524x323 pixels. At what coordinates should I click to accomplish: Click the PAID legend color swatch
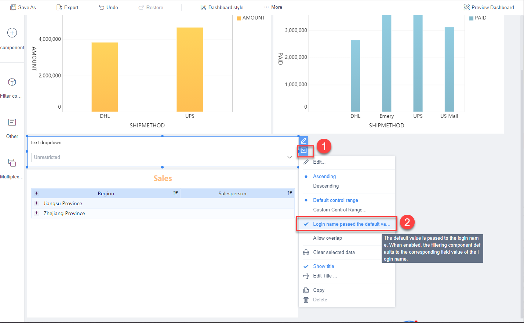tap(471, 18)
